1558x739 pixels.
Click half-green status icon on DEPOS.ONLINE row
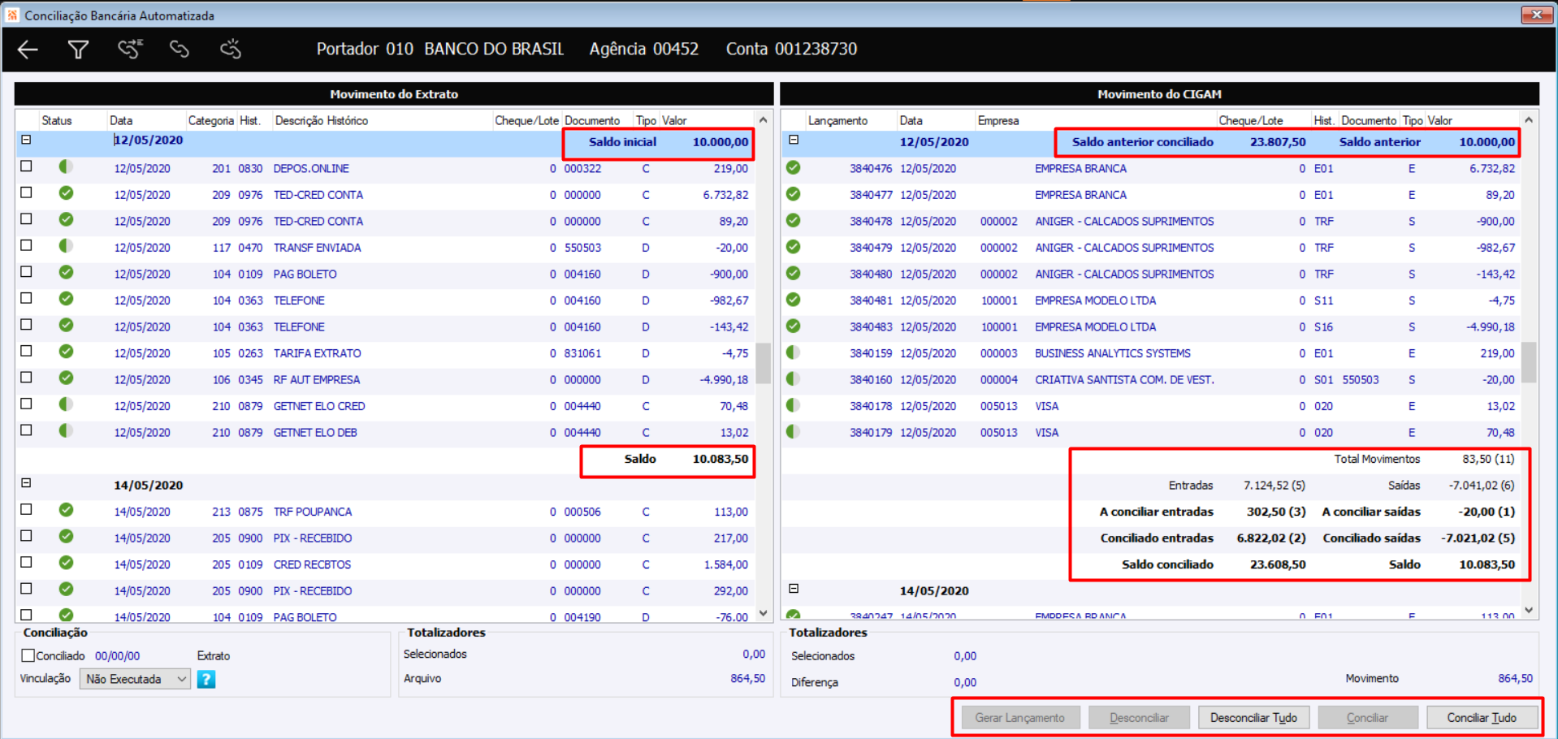pos(66,167)
